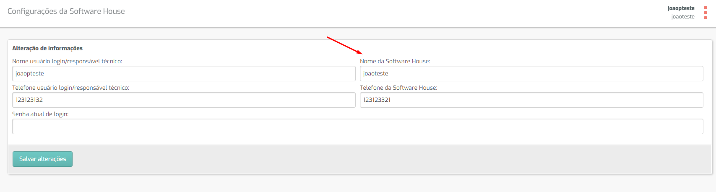Click the Senha atual de login label
This screenshot has width=716, height=192.
pos(40,114)
